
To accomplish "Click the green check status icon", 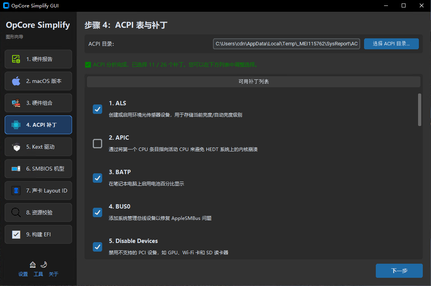I will click(x=88, y=65).
